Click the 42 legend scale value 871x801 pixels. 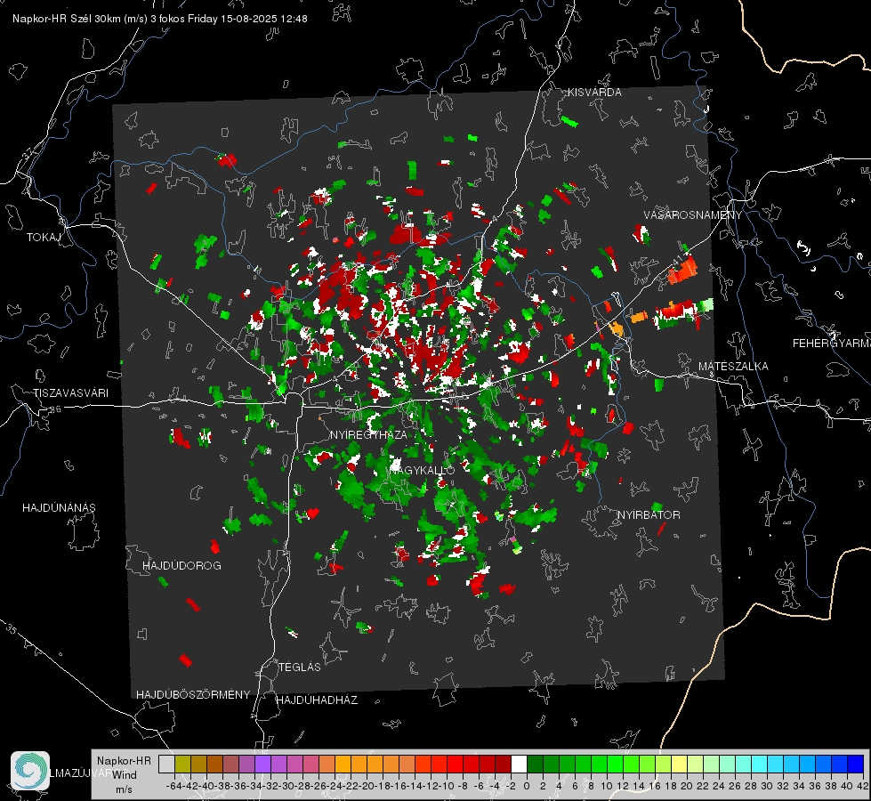pos(863,786)
